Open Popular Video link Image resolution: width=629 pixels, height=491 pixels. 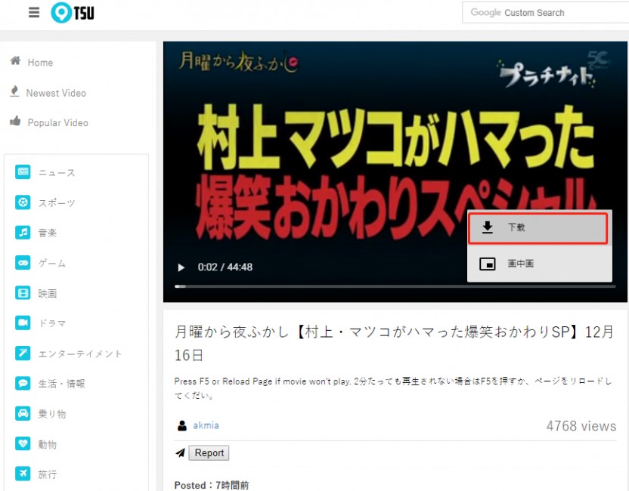click(57, 122)
